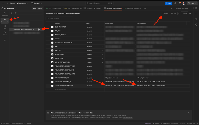Open Trash in the status bar
The image size is (199, 125).
[189, 124]
